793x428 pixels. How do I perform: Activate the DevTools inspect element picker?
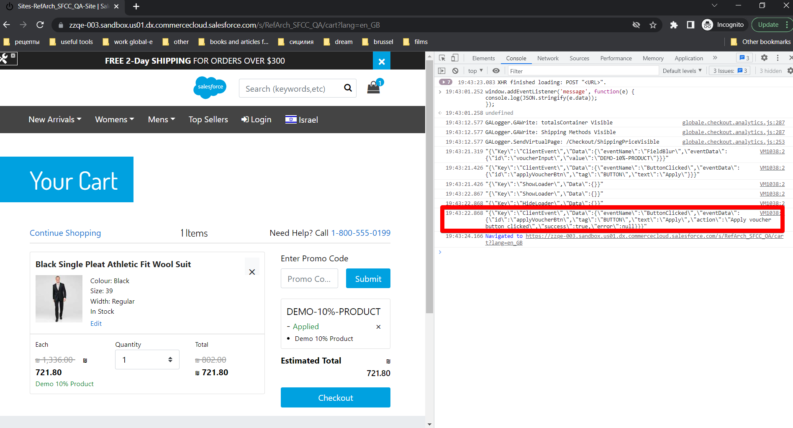pos(442,58)
